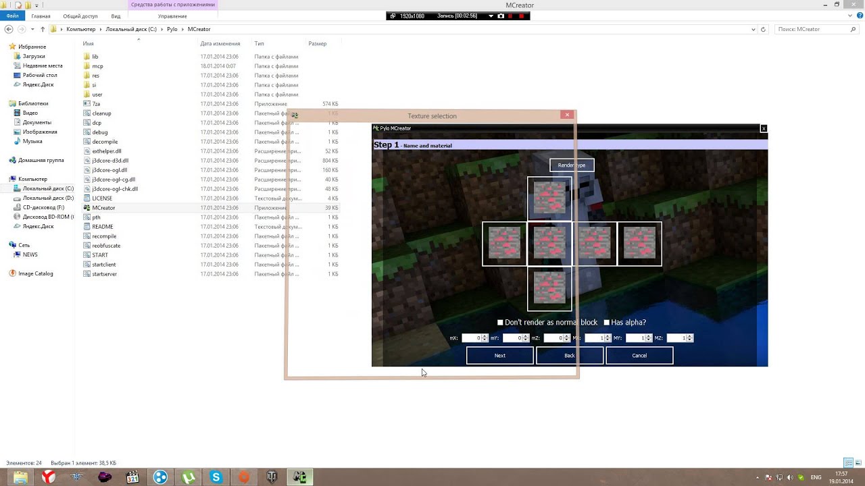Click the MZ value field
The height and width of the screenshot is (486, 865).
(x=676, y=338)
